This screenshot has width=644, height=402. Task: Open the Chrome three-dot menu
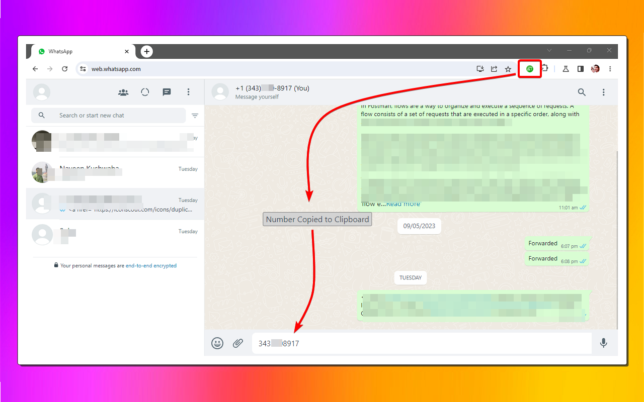click(x=610, y=69)
